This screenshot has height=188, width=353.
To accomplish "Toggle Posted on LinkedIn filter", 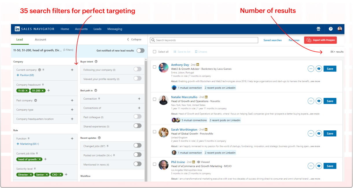I will (x=138, y=155).
